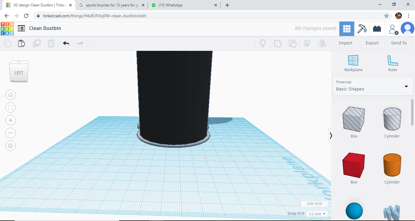Close the WhatsApp browser tab

pyautogui.click(x=216, y=5)
